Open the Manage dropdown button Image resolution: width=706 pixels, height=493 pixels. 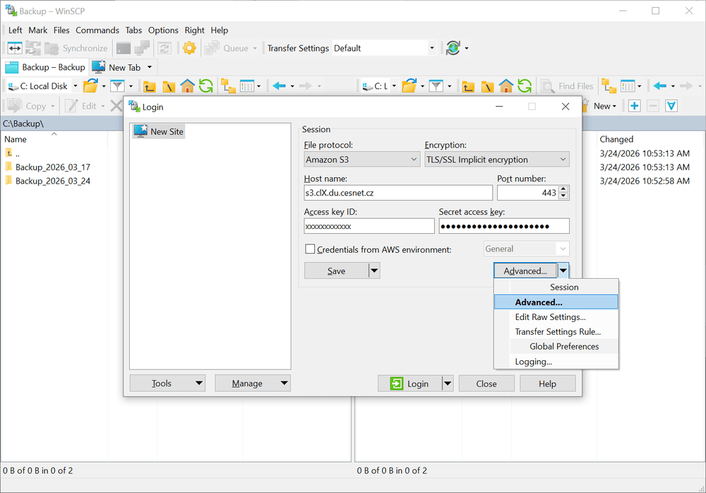pos(253,383)
